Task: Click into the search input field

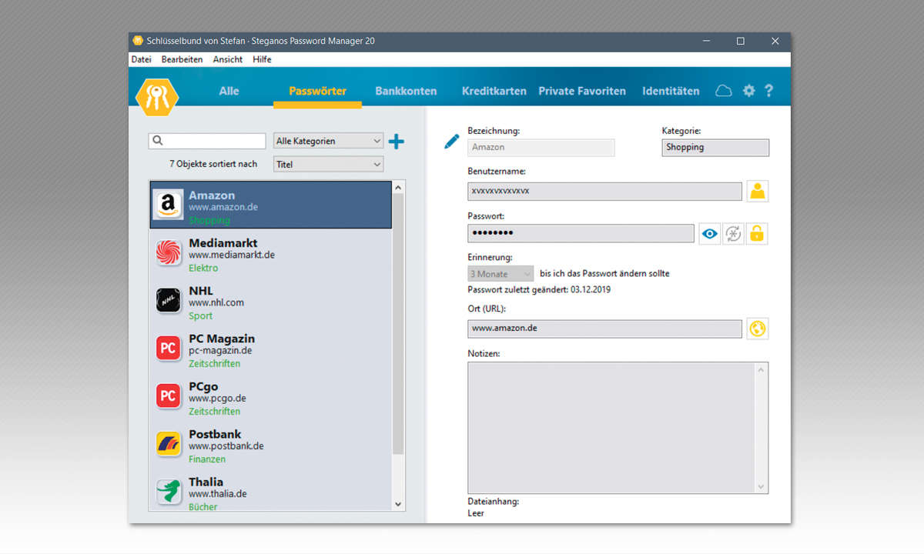Action: (207, 141)
